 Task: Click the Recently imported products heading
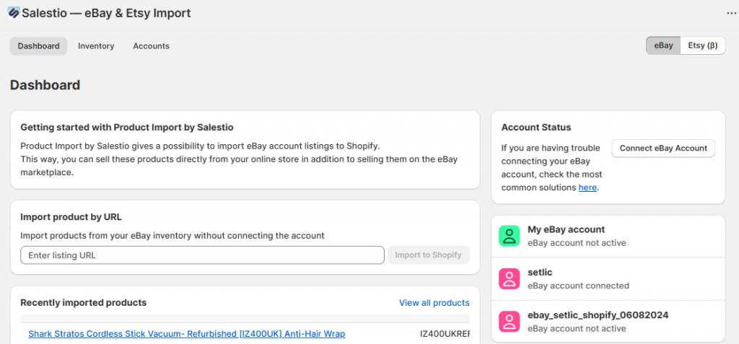pyautogui.click(x=83, y=303)
